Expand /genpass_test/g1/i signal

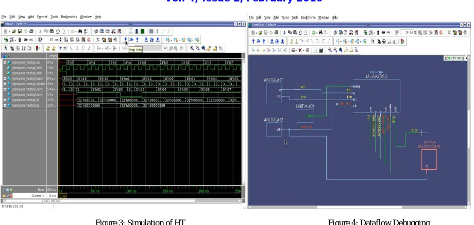(5, 100)
